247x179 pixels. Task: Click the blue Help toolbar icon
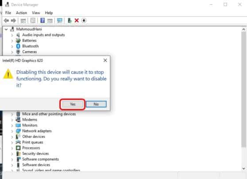coord(42,20)
